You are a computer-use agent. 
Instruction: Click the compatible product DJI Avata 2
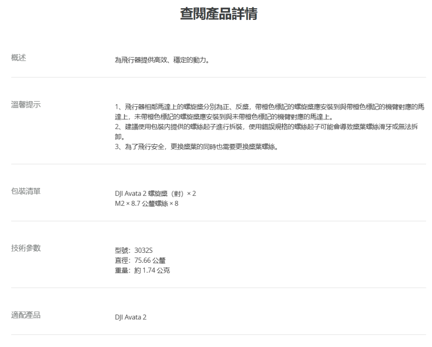pyautogui.click(x=130, y=317)
